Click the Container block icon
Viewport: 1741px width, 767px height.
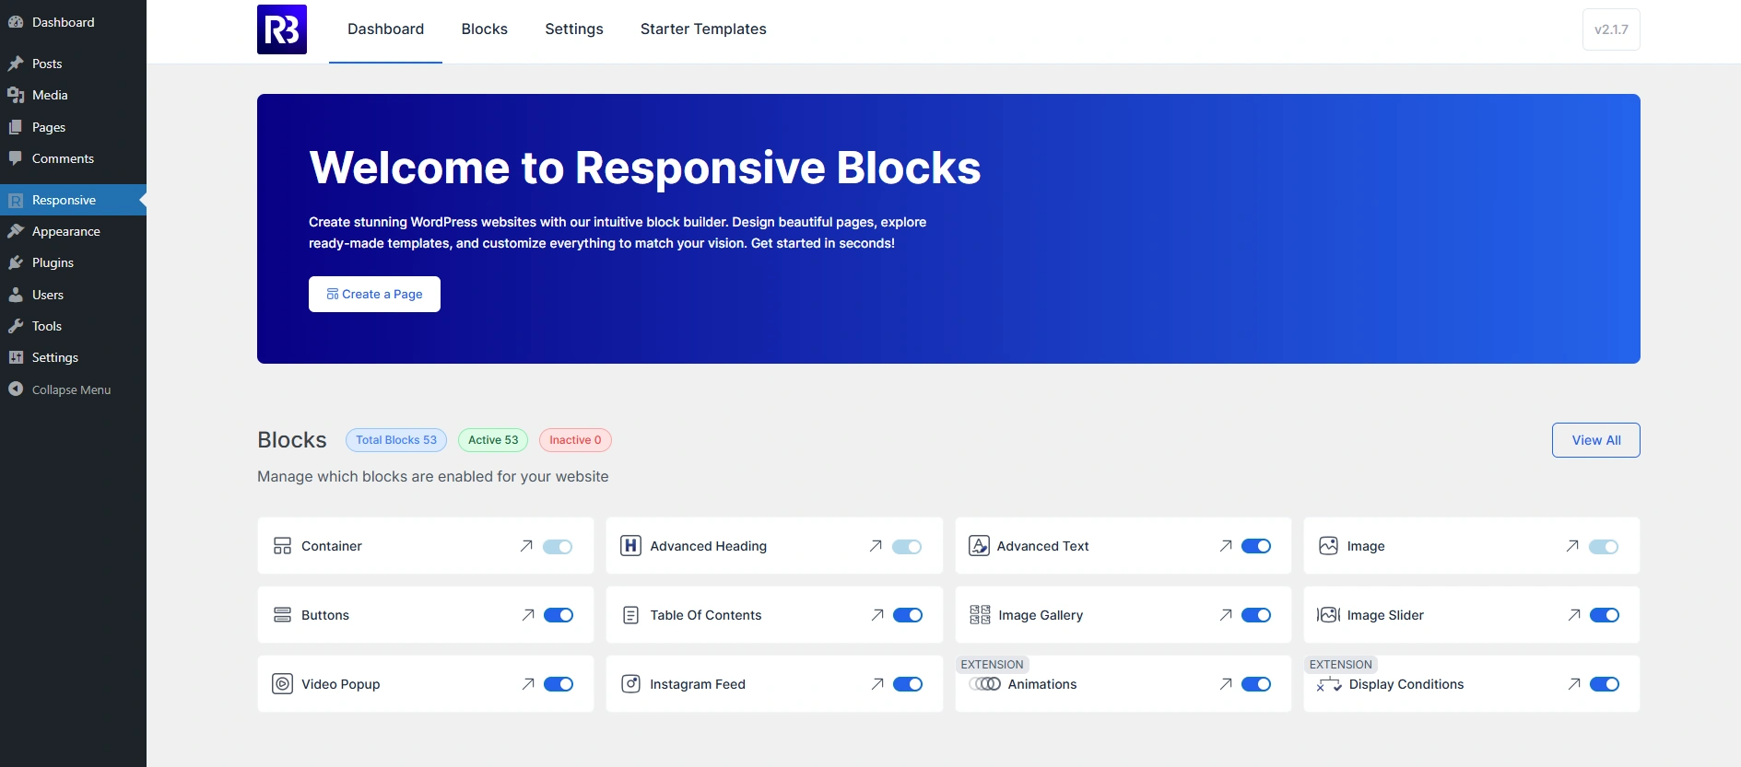(x=282, y=546)
